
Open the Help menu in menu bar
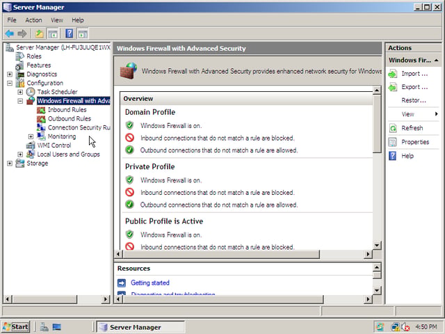coord(77,20)
